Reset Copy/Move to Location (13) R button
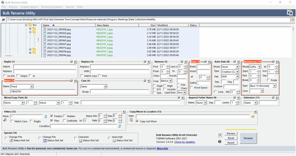The image size is (296, 156). 255,112
